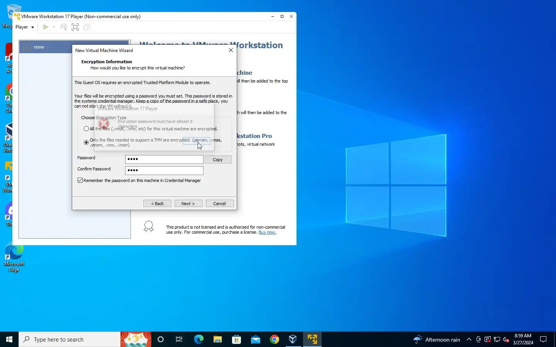The height and width of the screenshot is (347, 556).
Task: Launch Microsoft Edge from taskbar
Action: tap(198, 339)
